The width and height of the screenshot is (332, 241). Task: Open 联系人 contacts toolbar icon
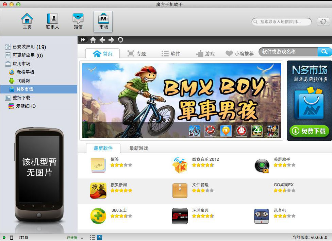click(x=52, y=21)
